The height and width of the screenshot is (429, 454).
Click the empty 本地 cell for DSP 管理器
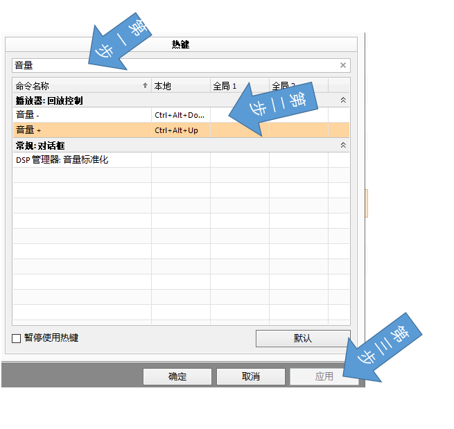click(180, 160)
